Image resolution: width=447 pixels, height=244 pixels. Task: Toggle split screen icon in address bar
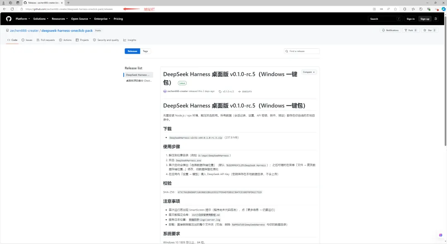374,9
